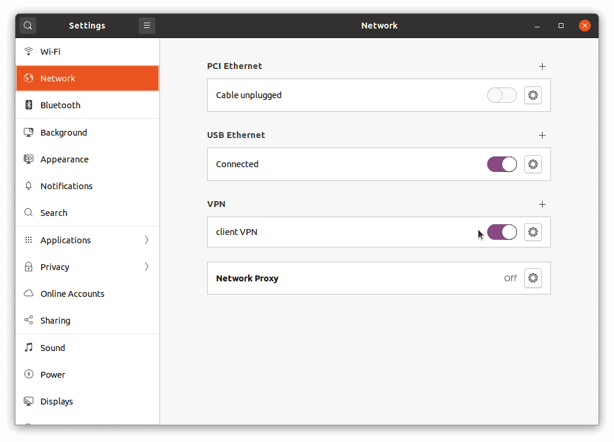614x442 pixels.
Task: Add a new PCI Ethernet profile
Action: pos(542,66)
